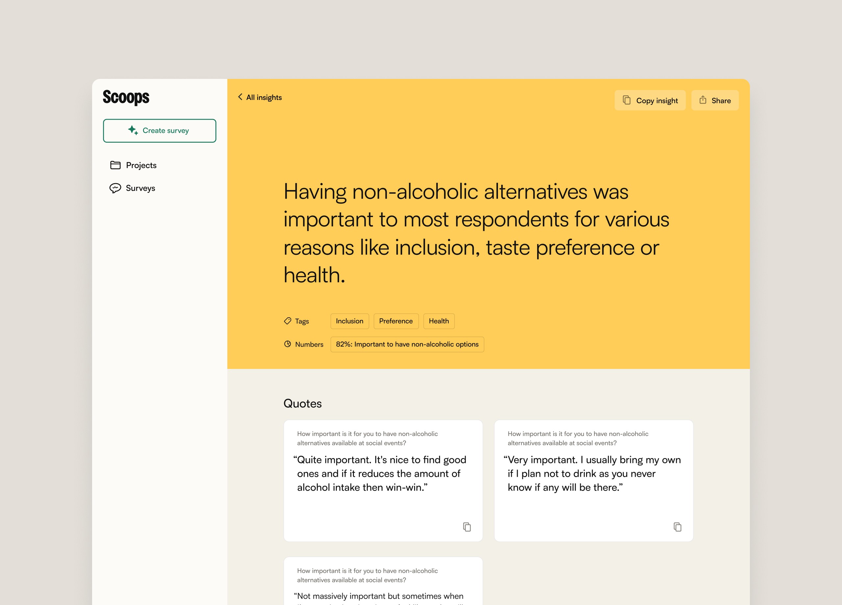Screen dimensions: 842x605
Task: Click the Scoops logo
Action: click(x=126, y=97)
